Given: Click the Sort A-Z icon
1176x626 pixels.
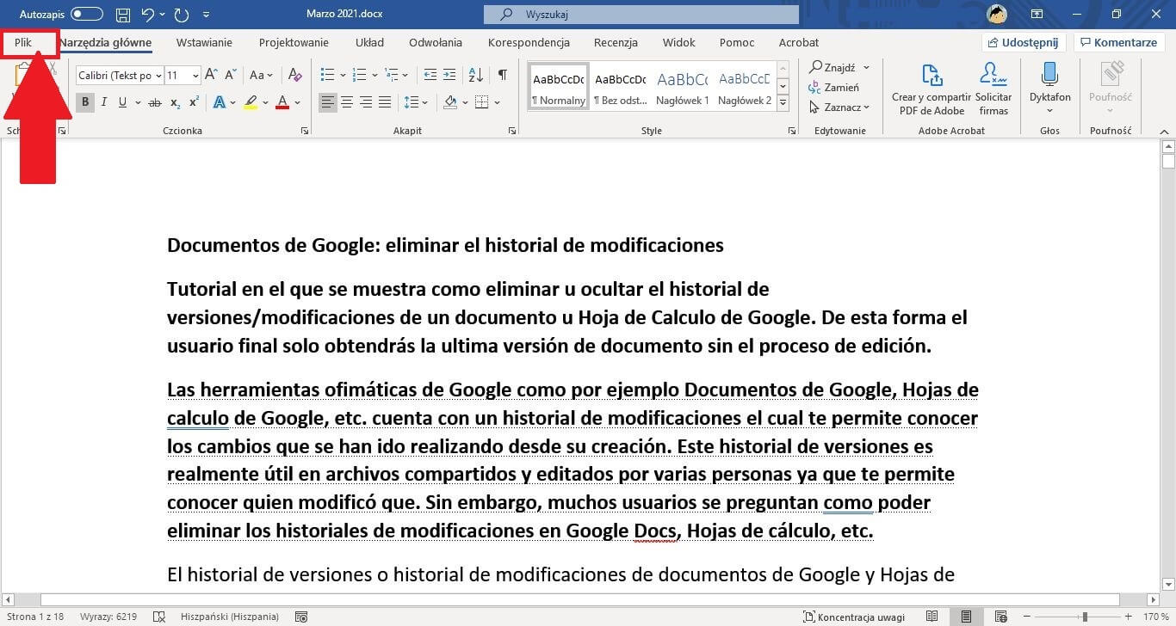Looking at the screenshot, I should tap(476, 76).
